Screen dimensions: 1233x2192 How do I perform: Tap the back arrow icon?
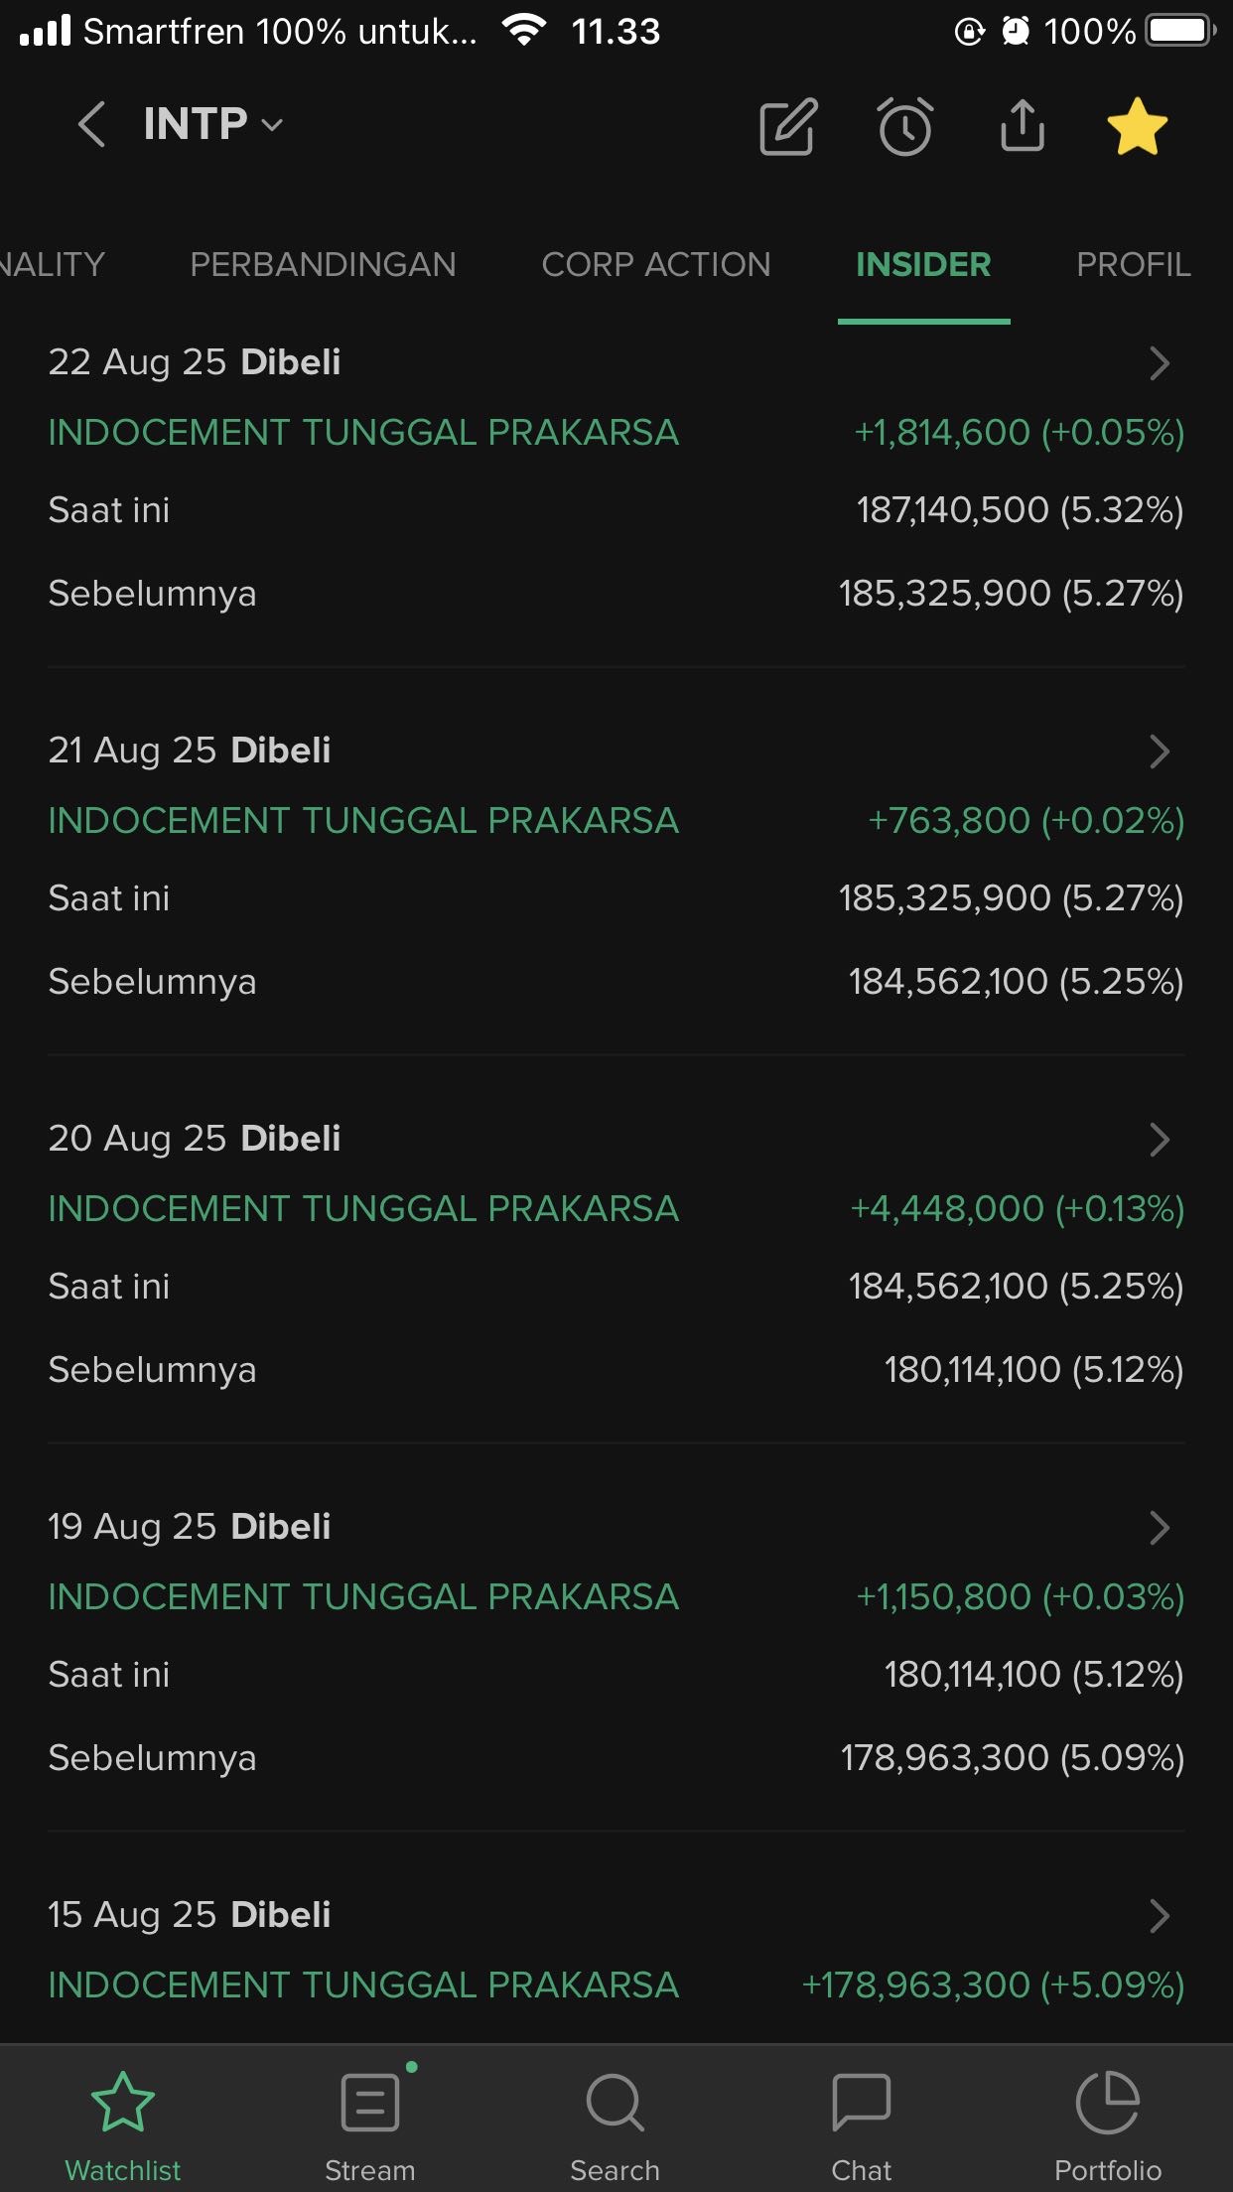click(x=91, y=125)
